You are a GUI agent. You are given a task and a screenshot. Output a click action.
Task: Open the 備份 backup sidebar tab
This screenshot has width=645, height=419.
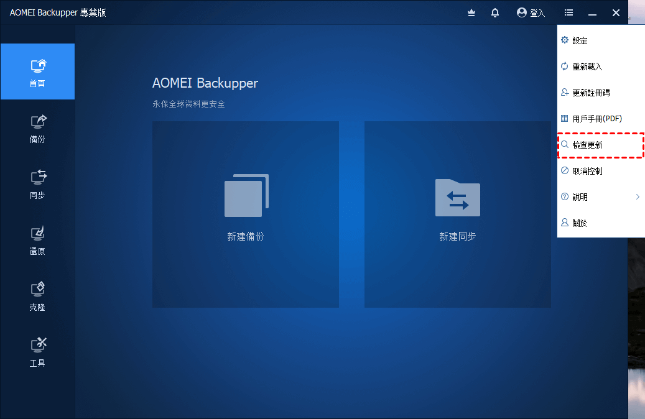[x=37, y=129]
